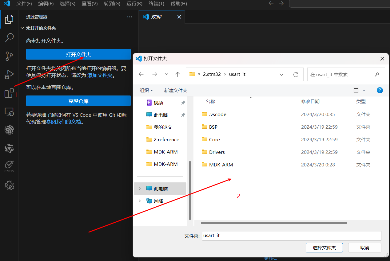Open the Run and Debug panel
This screenshot has height=261, width=390.
(x=9, y=74)
